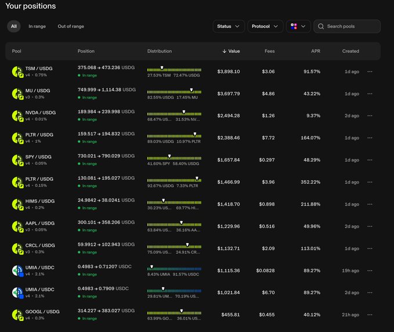Sort by Distribution column header
Image resolution: width=394 pixels, height=332 pixels.
click(160, 51)
